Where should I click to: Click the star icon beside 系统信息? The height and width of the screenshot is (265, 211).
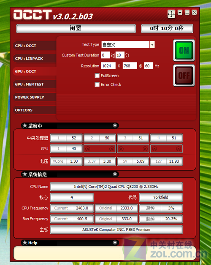pos(25,174)
